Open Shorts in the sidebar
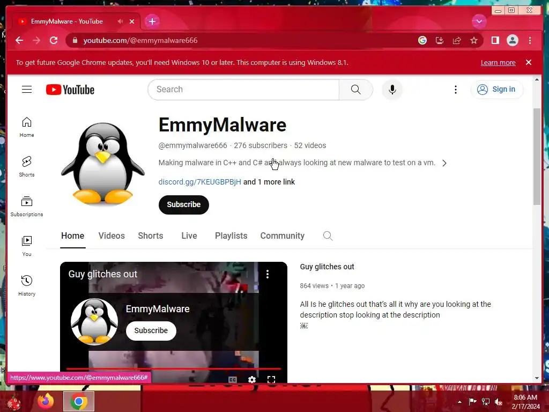Image resolution: width=549 pixels, height=412 pixels. click(27, 167)
